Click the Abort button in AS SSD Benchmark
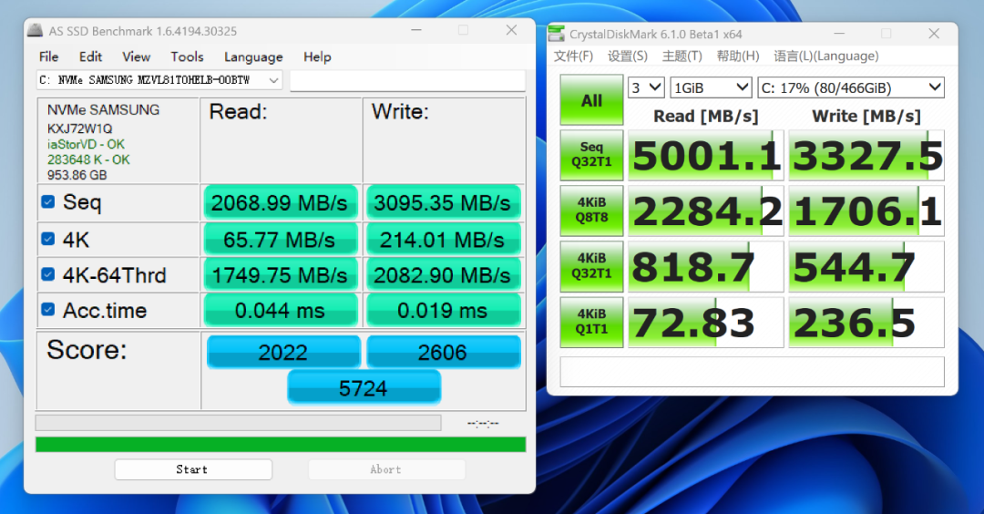The height and width of the screenshot is (514, 984). point(386,469)
